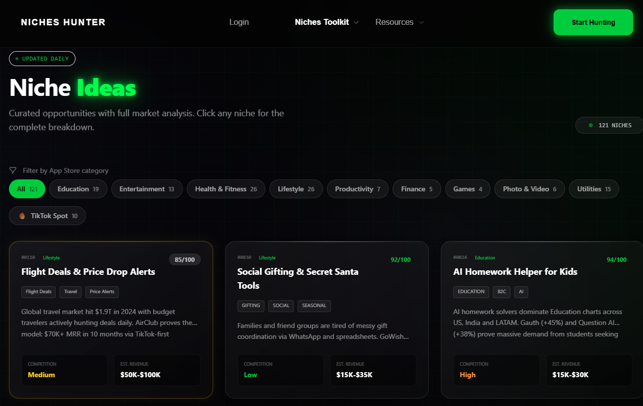The width and height of the screenshot is (643, 406).
Task: Select the All categories filter
Action: click(x=27, y=189)
